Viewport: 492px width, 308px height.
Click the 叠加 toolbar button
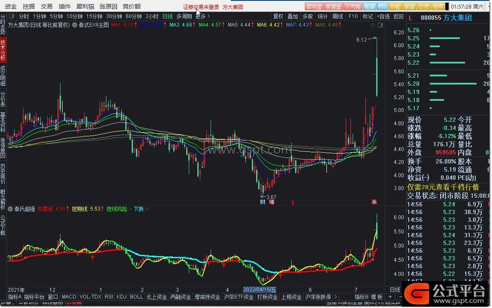[293, 16]
